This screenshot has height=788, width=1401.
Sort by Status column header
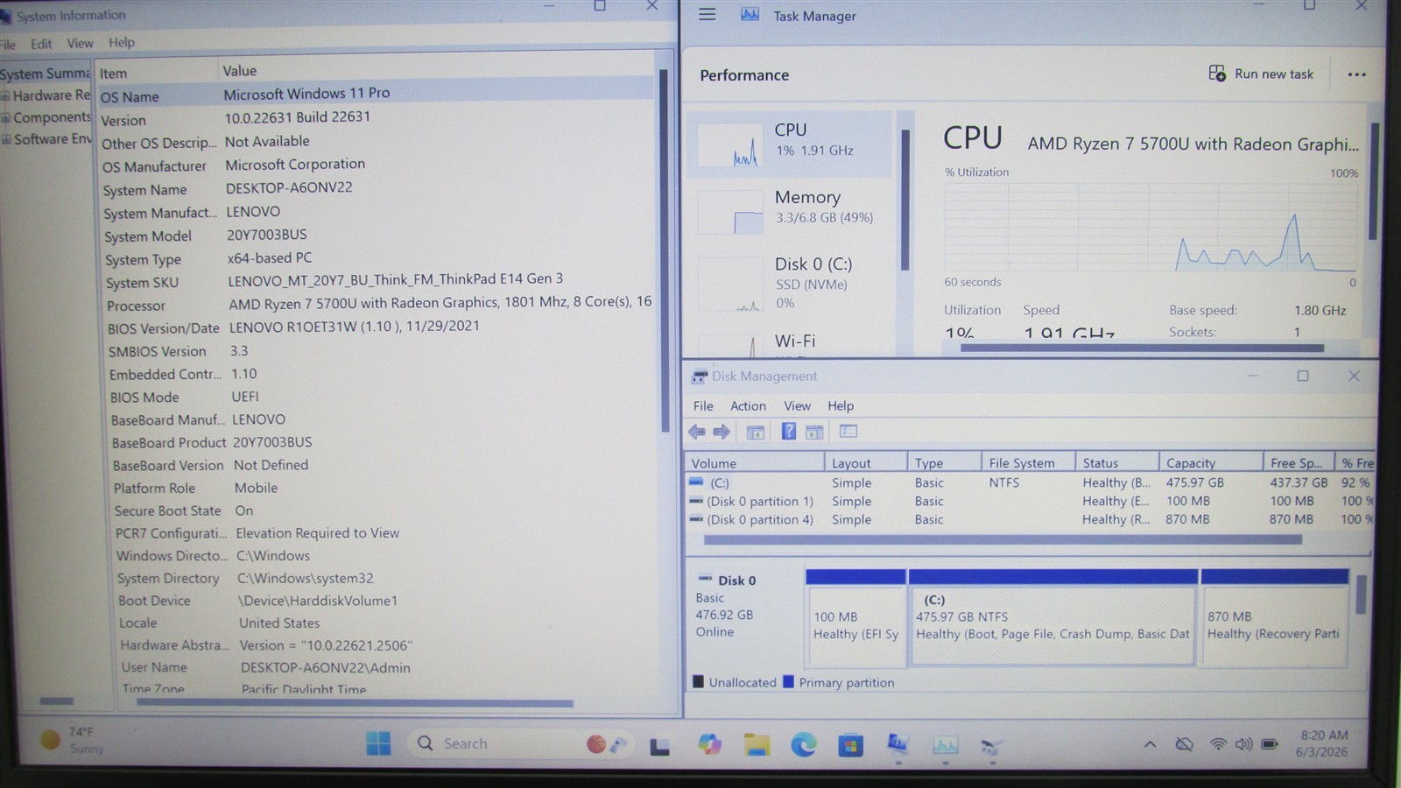[1117, 463]
